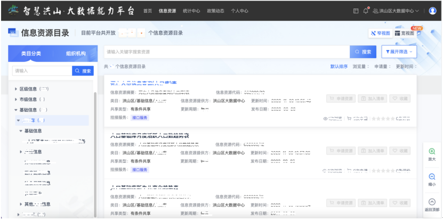The image size is (443, 221).
Task: Click 申请资源 on first resource card
Action: 341,99
